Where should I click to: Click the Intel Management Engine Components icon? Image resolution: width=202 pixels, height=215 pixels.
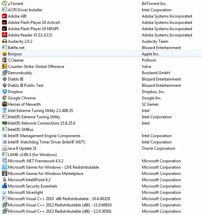pos(5,136)
